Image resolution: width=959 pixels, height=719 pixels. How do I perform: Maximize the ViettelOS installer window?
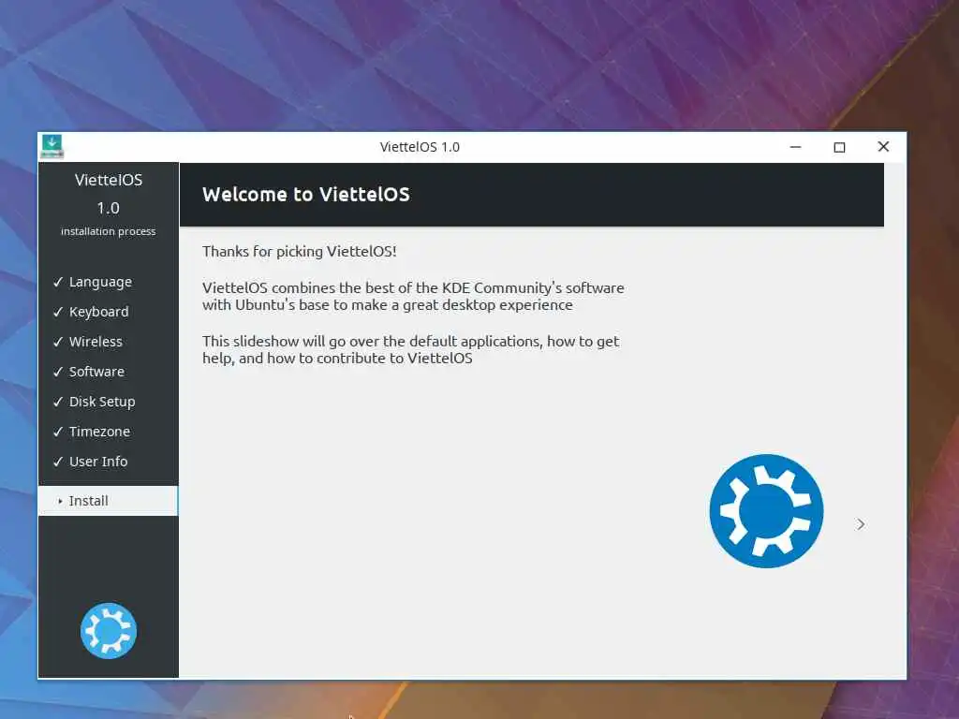click(839, 147)
